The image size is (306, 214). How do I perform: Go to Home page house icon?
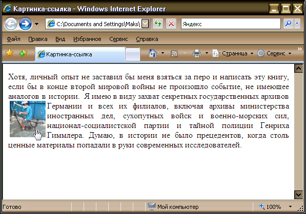(x=153, y=53)
